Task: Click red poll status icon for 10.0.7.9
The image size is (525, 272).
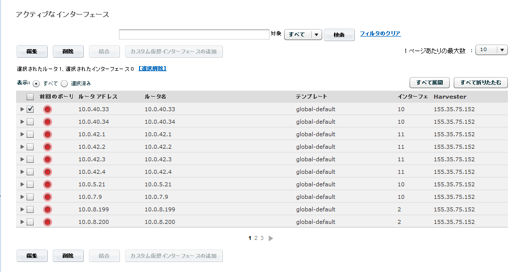Action: tap(48, 197)
